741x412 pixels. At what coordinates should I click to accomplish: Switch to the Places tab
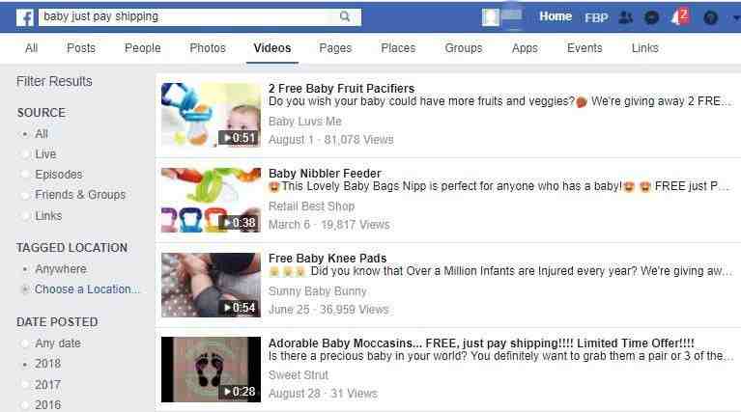tap(398, 48)
